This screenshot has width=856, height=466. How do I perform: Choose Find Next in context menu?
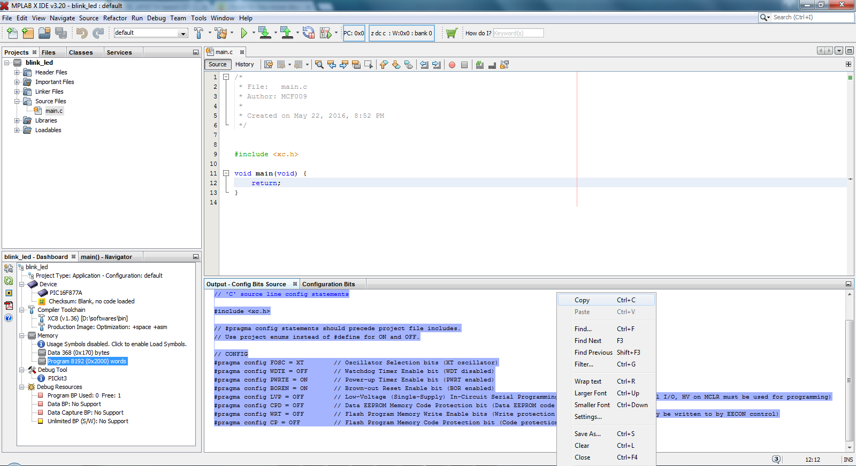606,341
